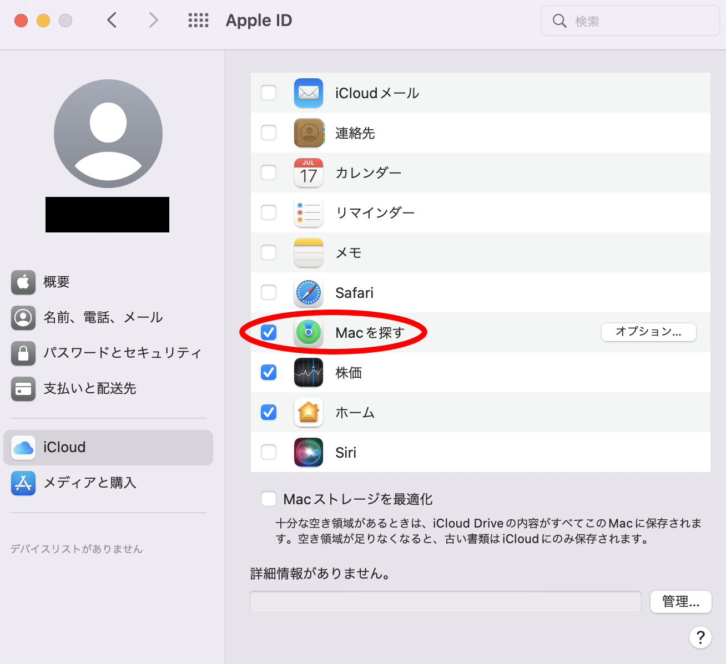726x664 pixels.
Task: Enable the Safari checkbox
Action: pos(269,292)
